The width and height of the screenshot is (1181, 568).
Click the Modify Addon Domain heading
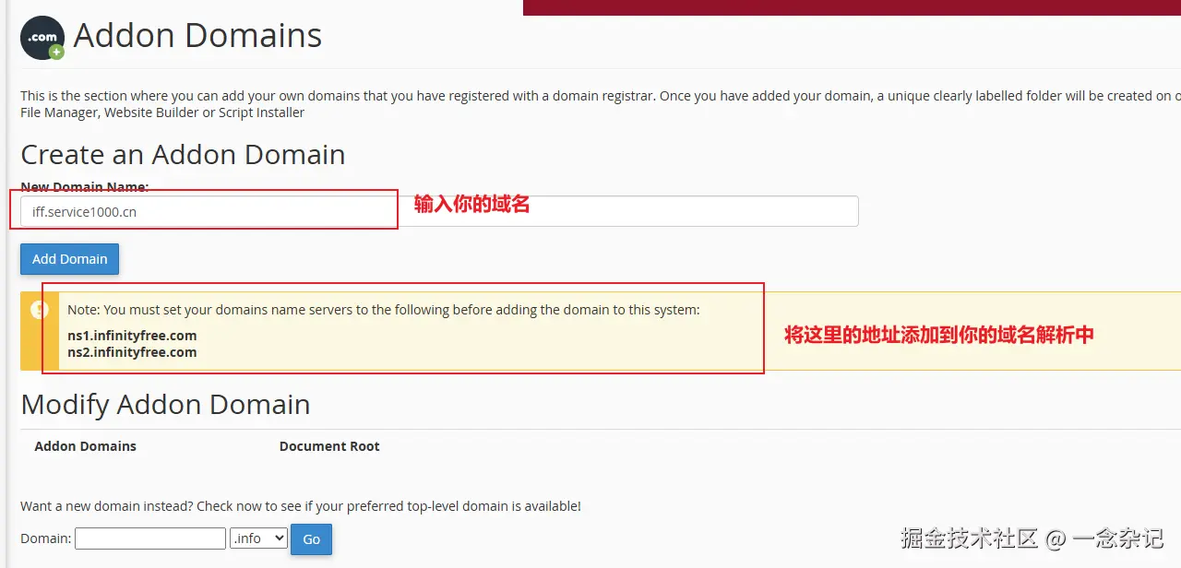coord(165,404)
